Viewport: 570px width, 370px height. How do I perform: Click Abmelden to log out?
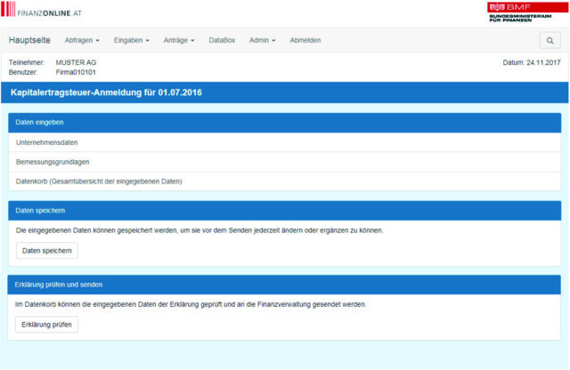tap(305, 40)
